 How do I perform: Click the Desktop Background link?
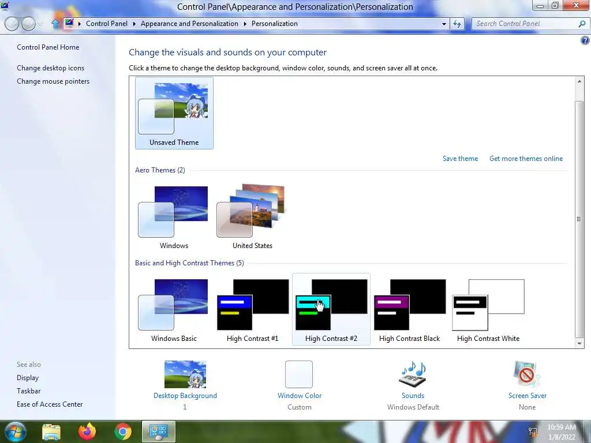coord(185,396)
